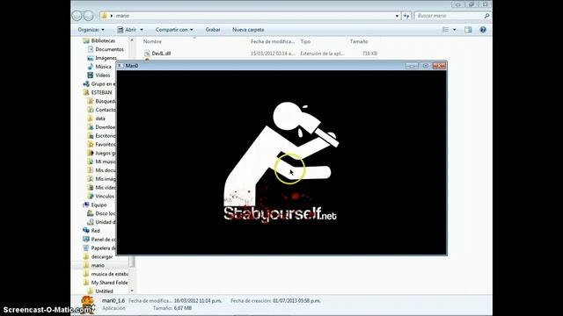563x316 pixels.
Task: Select the DevIL.dll file
Action: [161, 54]
